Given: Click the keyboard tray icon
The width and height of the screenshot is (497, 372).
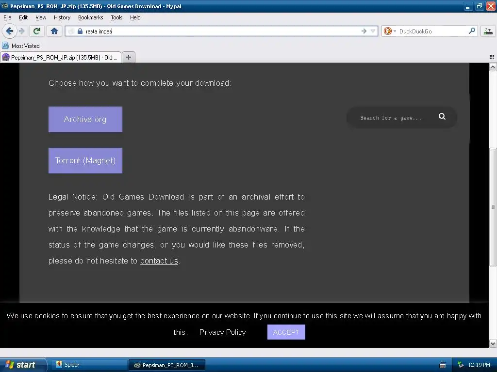Looking at the screenshot, I should coord(443,365).
